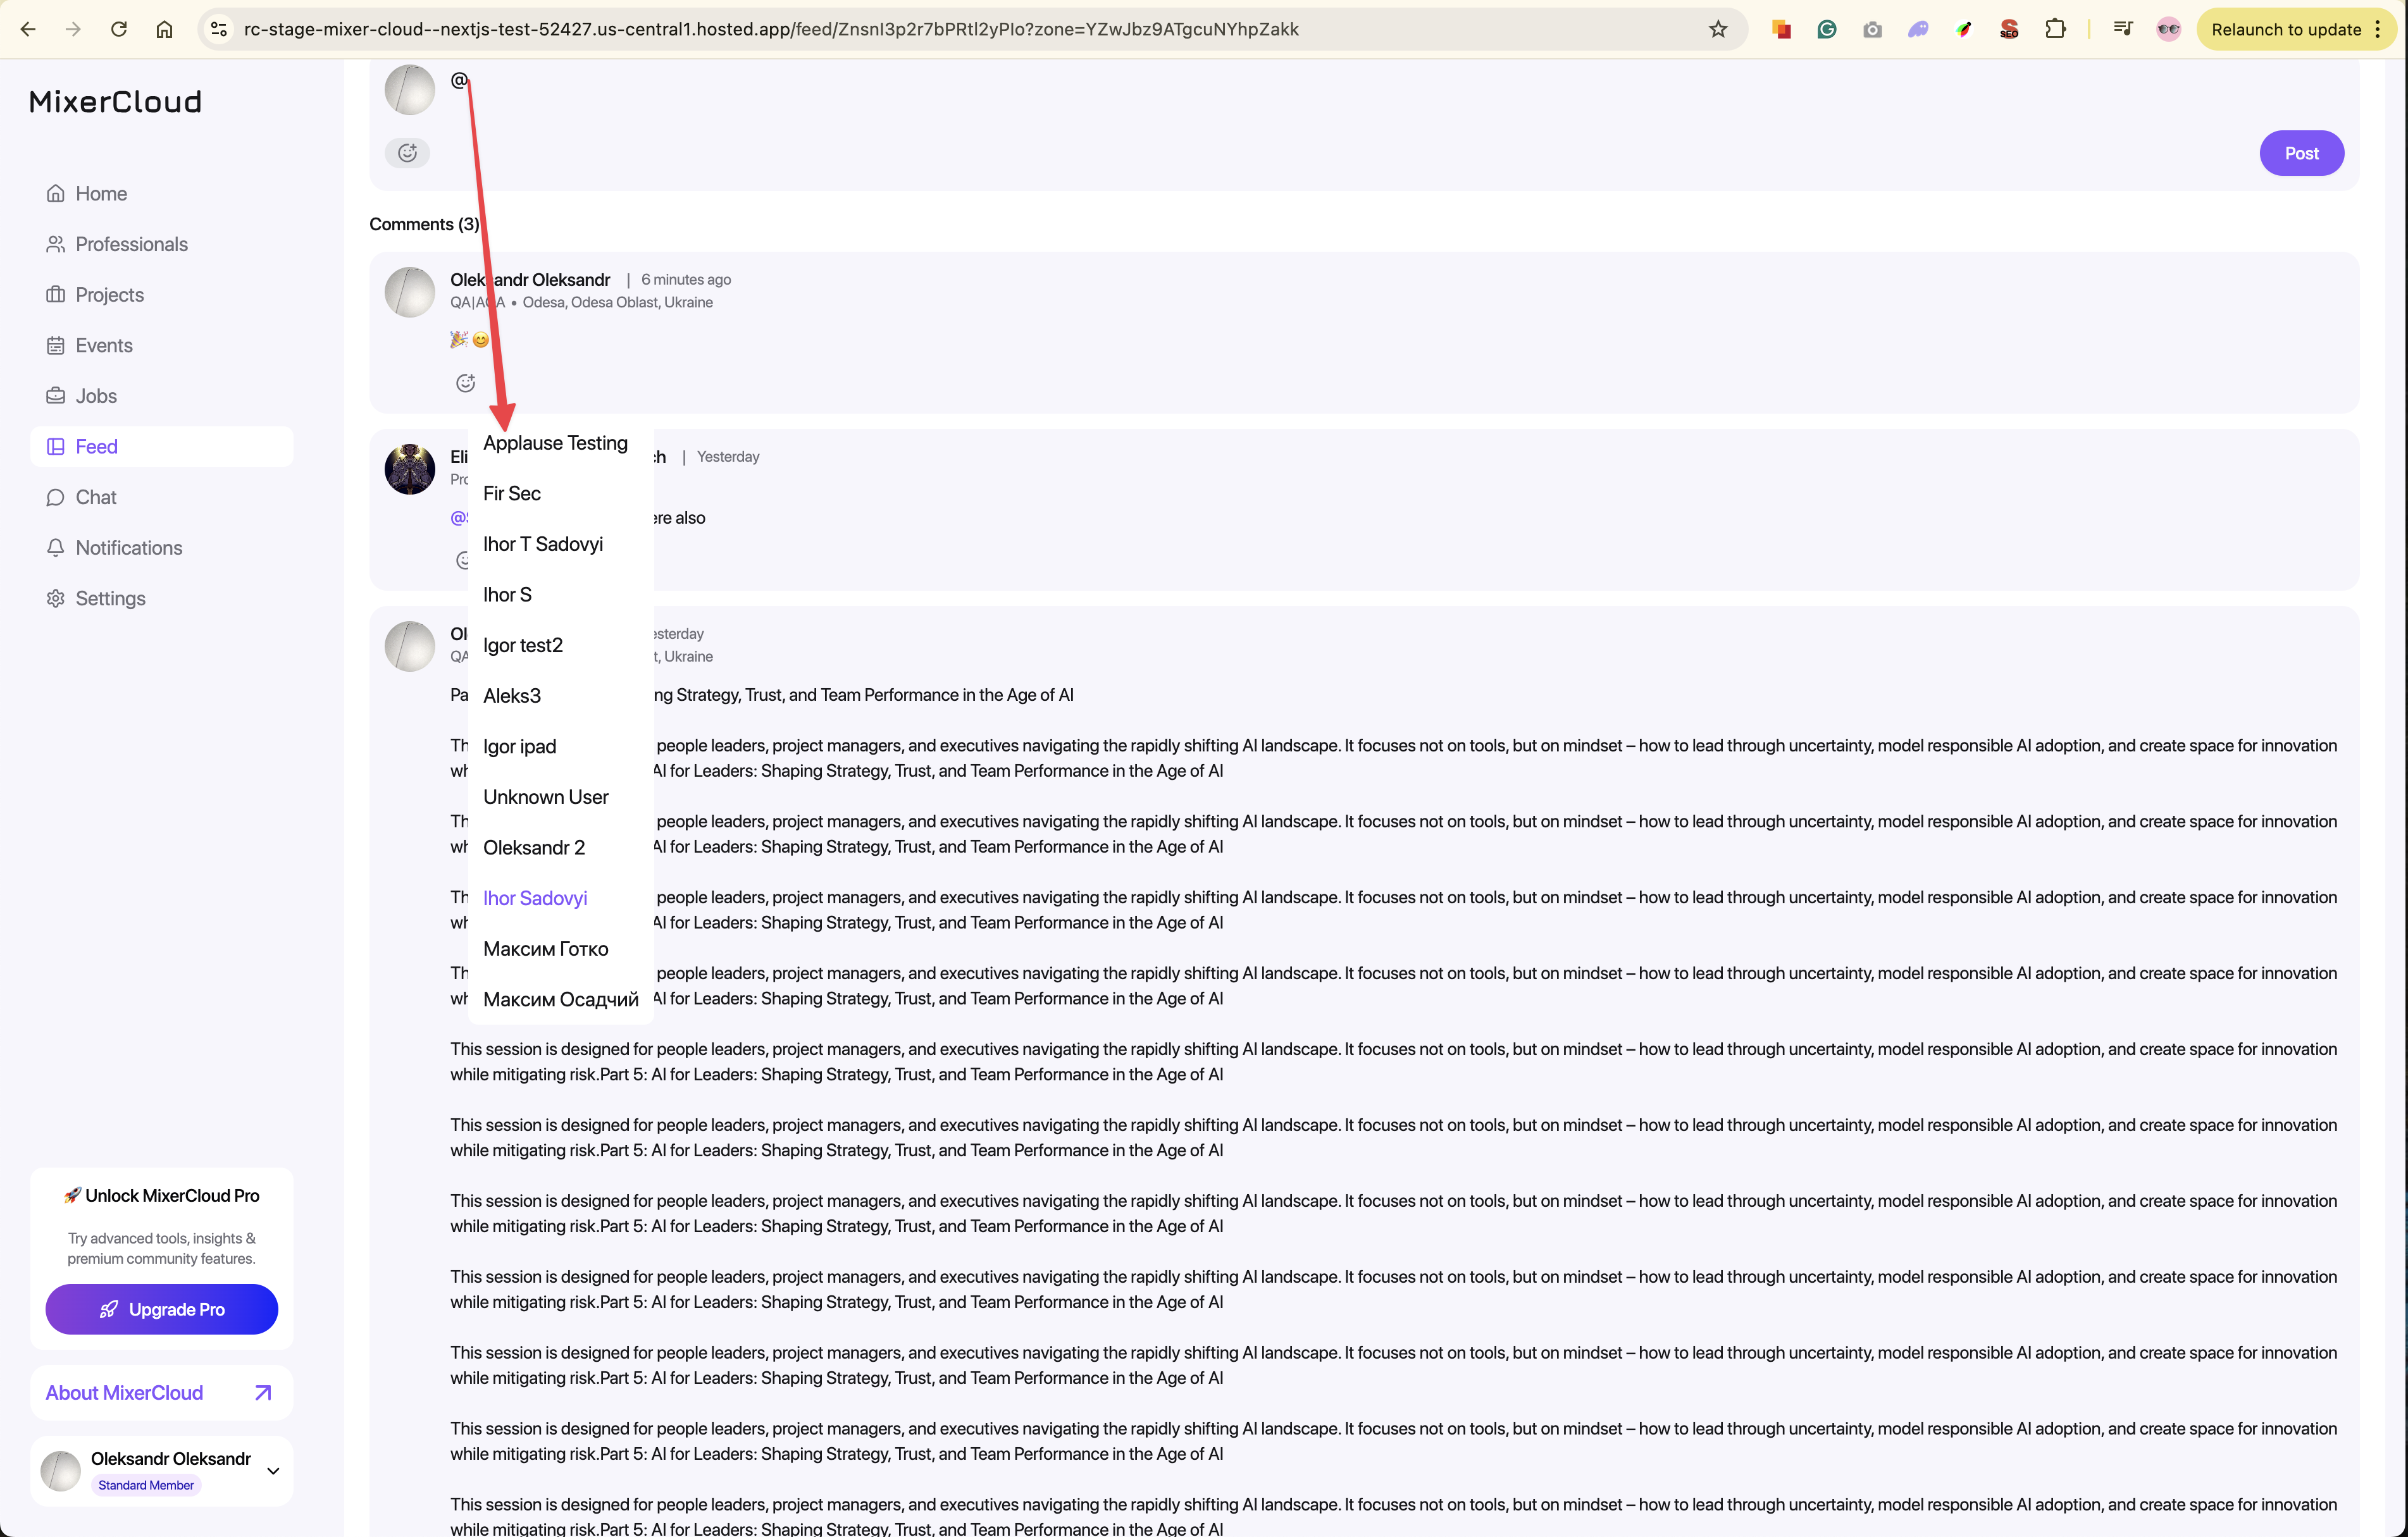Expand the Oleksandr Oleksandr account menu

click(272, 1470)
